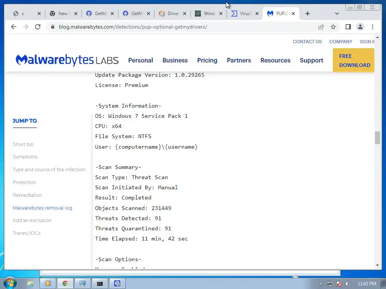This screenshot has width=386, height=289.
Task: Expand the tab search dropdown
Action: click(337, 14)
